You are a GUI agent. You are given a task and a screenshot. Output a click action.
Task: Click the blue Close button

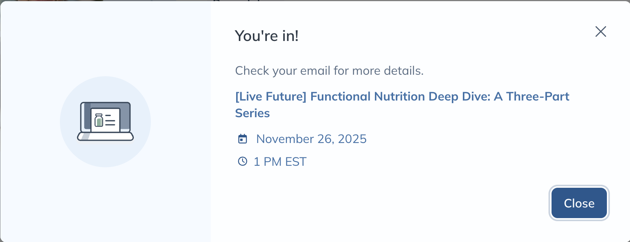[x=579, y=203]
